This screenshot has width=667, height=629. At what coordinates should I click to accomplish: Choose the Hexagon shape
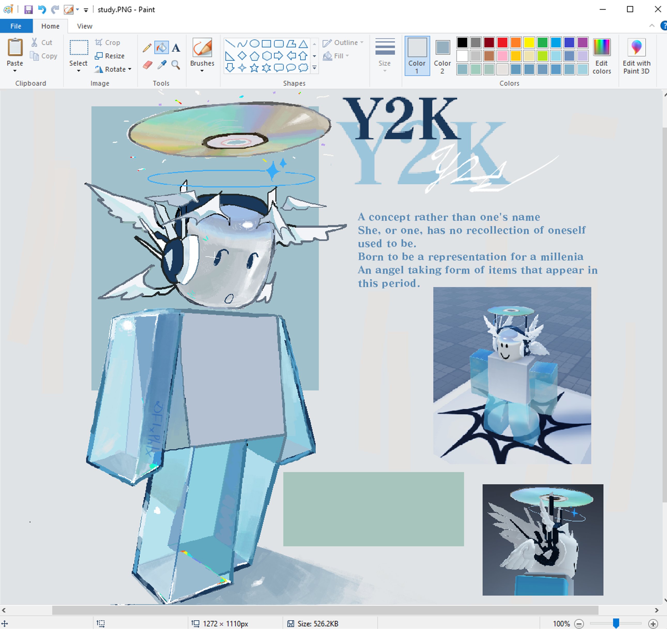coord(266,56)
